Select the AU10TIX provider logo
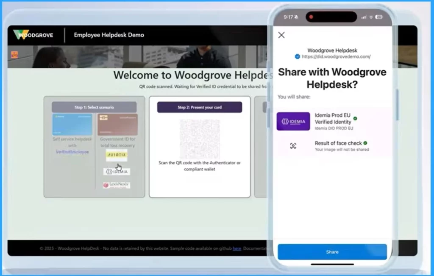434x276 pixels. [x=117, y=155]
